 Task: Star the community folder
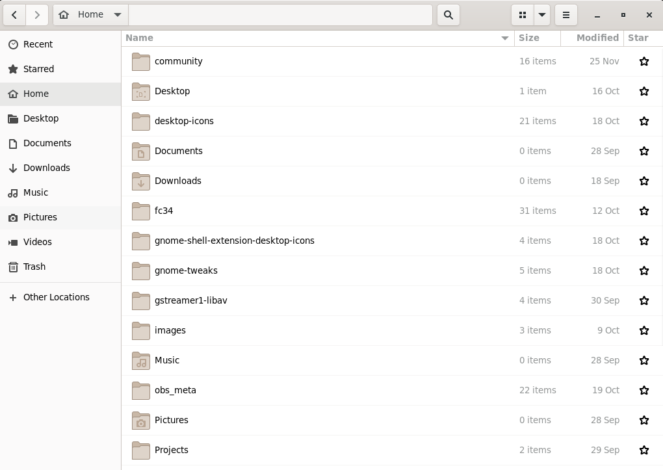(643, 61)
